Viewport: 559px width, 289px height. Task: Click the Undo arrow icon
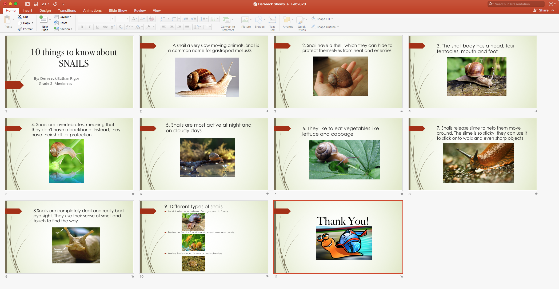pos(44,4)
